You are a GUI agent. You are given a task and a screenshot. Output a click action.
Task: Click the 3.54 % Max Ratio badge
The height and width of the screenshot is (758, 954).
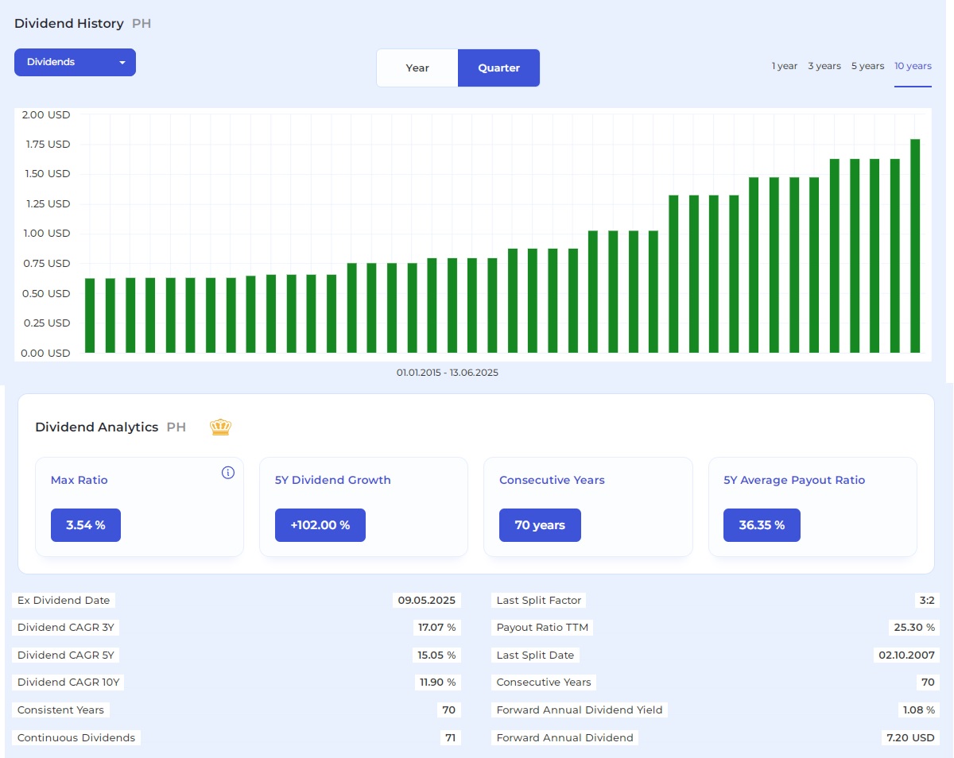coord(86,525)
